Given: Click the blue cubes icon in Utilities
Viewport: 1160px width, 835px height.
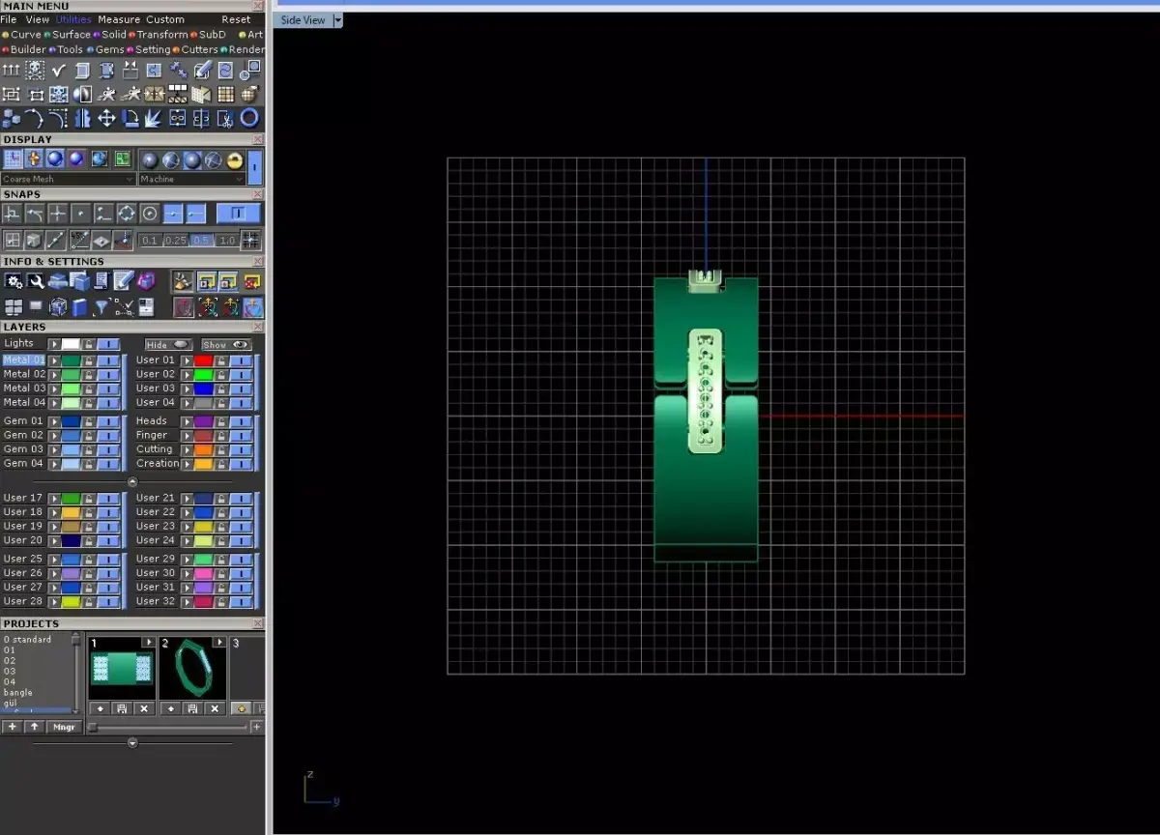Looking at the screenshot, I should pyautogui.click(x=11, y=118).
